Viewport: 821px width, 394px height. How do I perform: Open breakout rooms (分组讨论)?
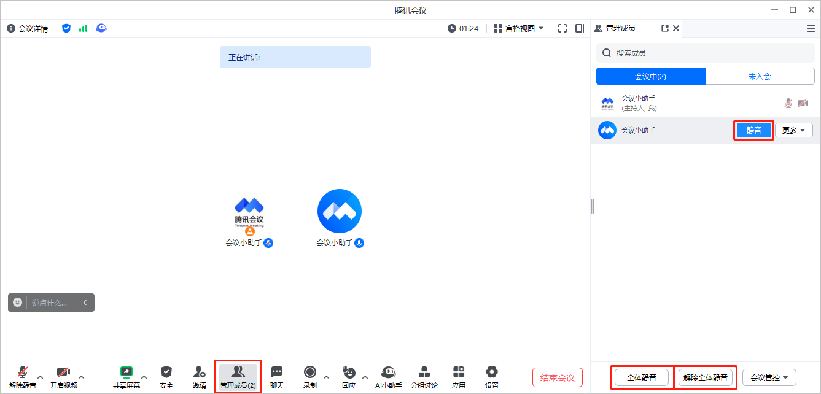pos(424,377)
